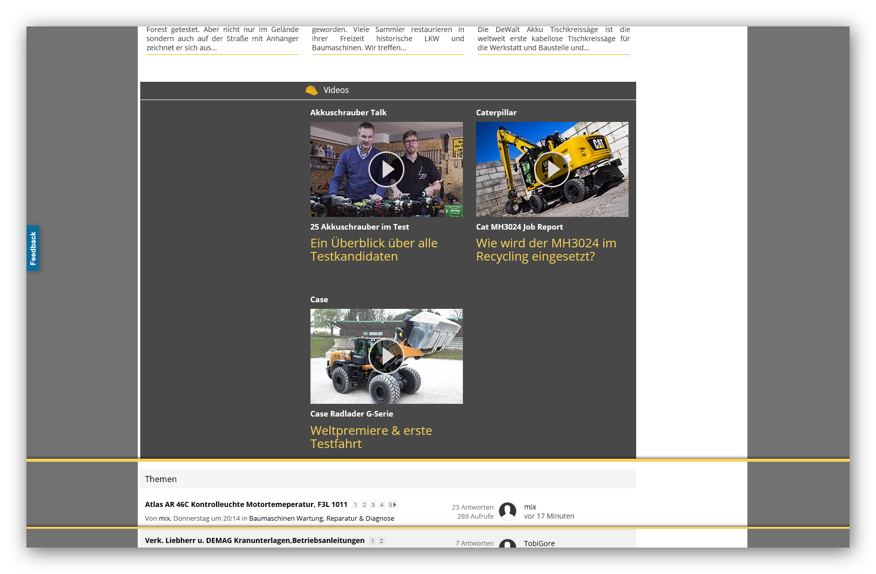
Task: Click the Videos section heading text
Action: pyautogui.click(x=336, y=90)
